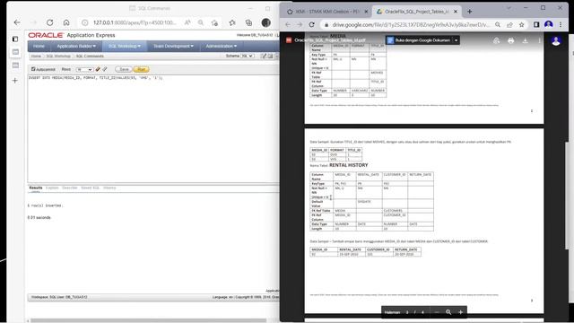This screenshot has width=574, height=323.
Task: Toggle the Autocommit checkbox
Action: [x=33, y=69]
